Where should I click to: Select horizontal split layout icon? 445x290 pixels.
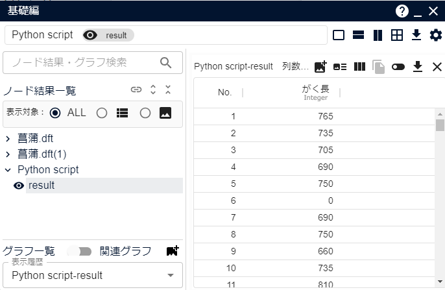click(358, 35)
